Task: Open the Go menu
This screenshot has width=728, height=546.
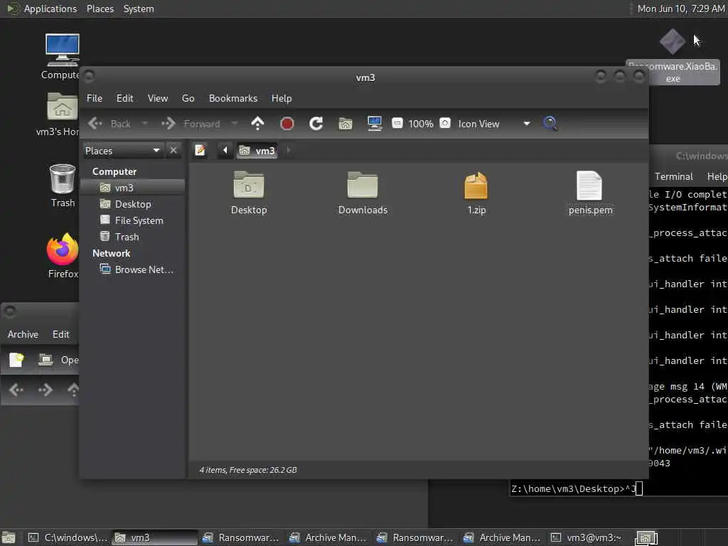Action: (188, 98)
